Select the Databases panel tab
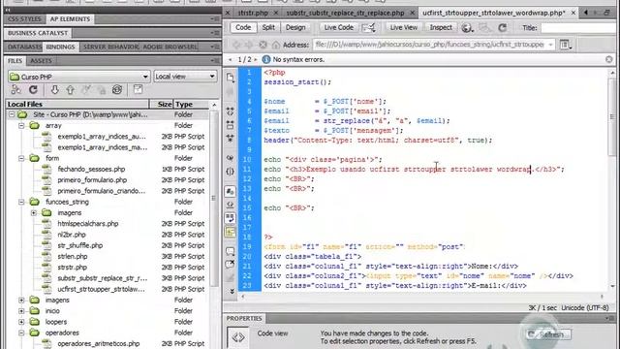Screen dimensions: 620x349 [x=24, y=47]
